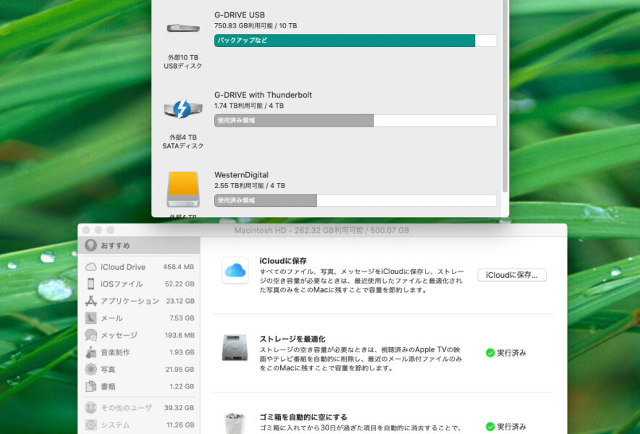
Task: Select the 音楽制作 guitar icon
Action: [x=90, y=352]
